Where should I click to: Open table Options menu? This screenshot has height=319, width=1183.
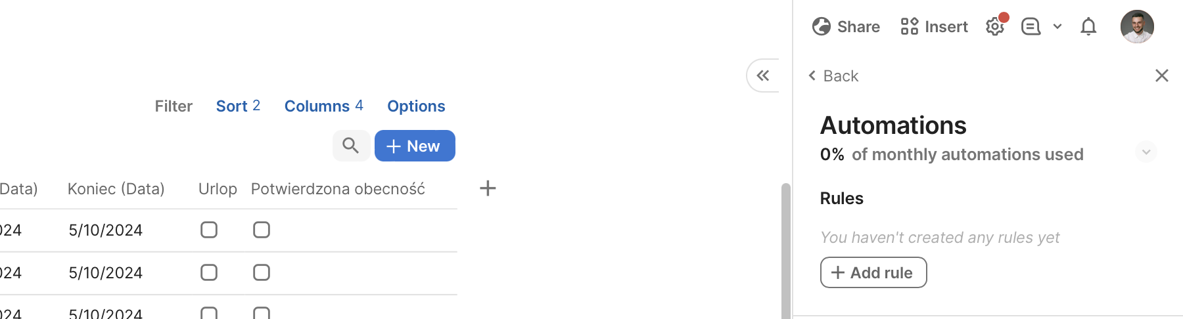pyautogui.click(x=416, y=106)
